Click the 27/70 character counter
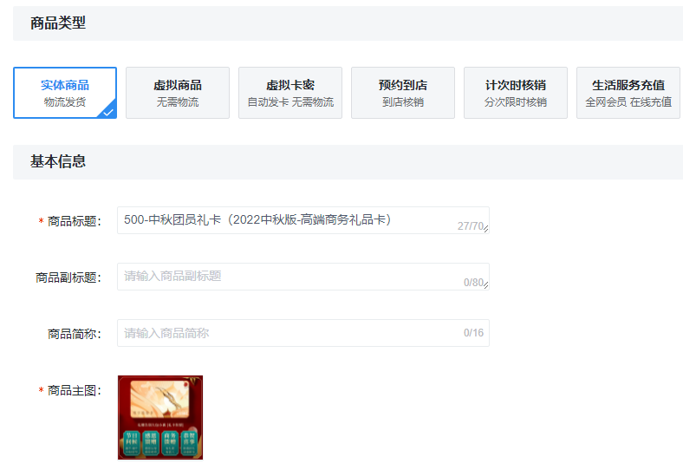The height and width of the screenshot is (470, 683). [470, 226]
